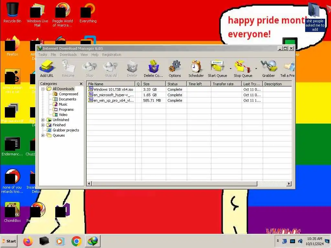
Task: Open the Tasks menu
Action: click(x=43, y=55)
